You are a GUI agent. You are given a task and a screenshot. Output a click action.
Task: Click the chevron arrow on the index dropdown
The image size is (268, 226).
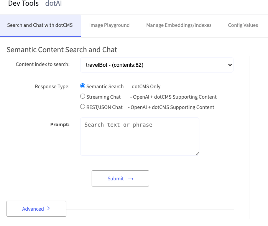tap(230, 65)
